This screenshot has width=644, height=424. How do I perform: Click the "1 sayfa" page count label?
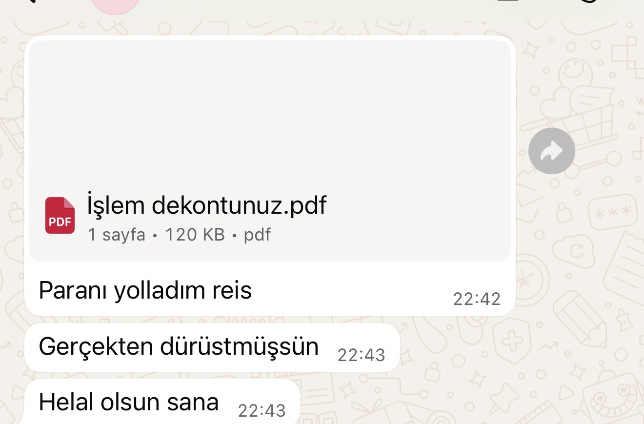coord(117,235)
